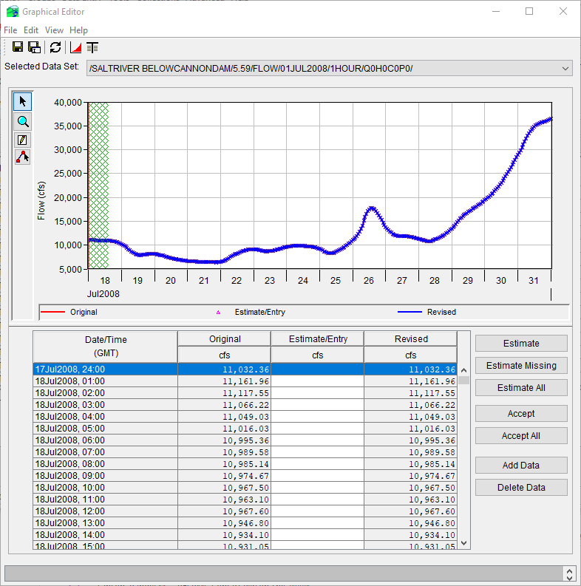Click Estimate/Entry cell for 18Jul2008, 03:00
581x586 pixels.
(x=317, y=405)
